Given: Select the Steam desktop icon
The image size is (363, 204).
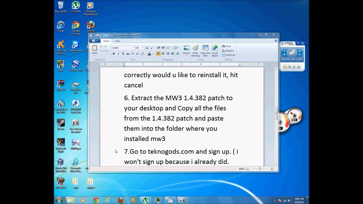Looking at the screenshot, I should tap(61, 124).
